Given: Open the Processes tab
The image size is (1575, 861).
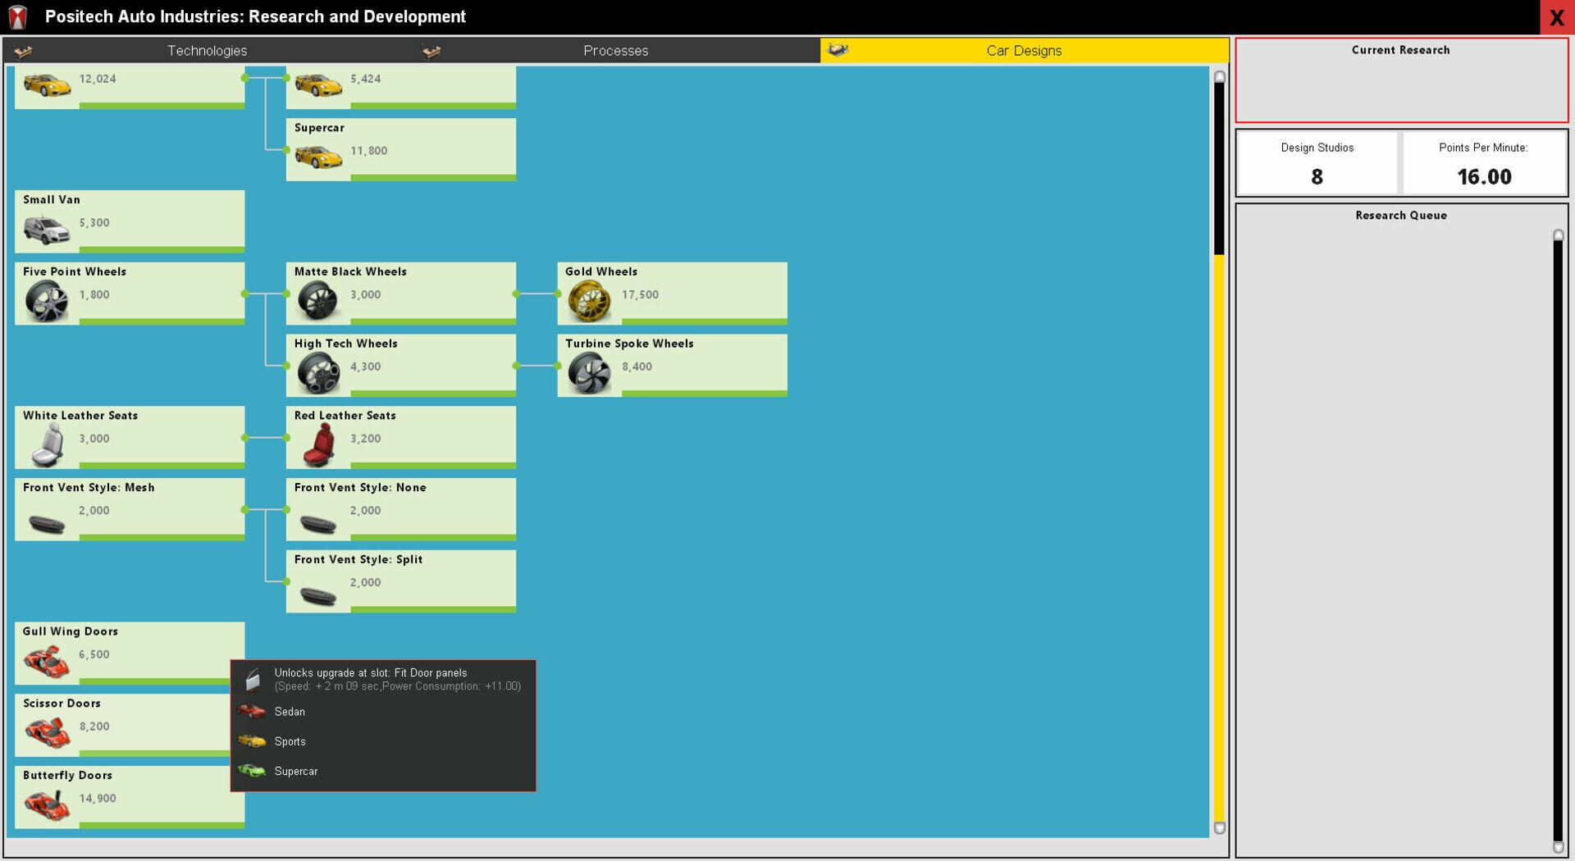Looking at the screenshot, I should coord(615,50).
